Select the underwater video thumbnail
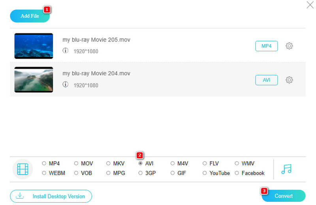 click(x=34, y=46)
